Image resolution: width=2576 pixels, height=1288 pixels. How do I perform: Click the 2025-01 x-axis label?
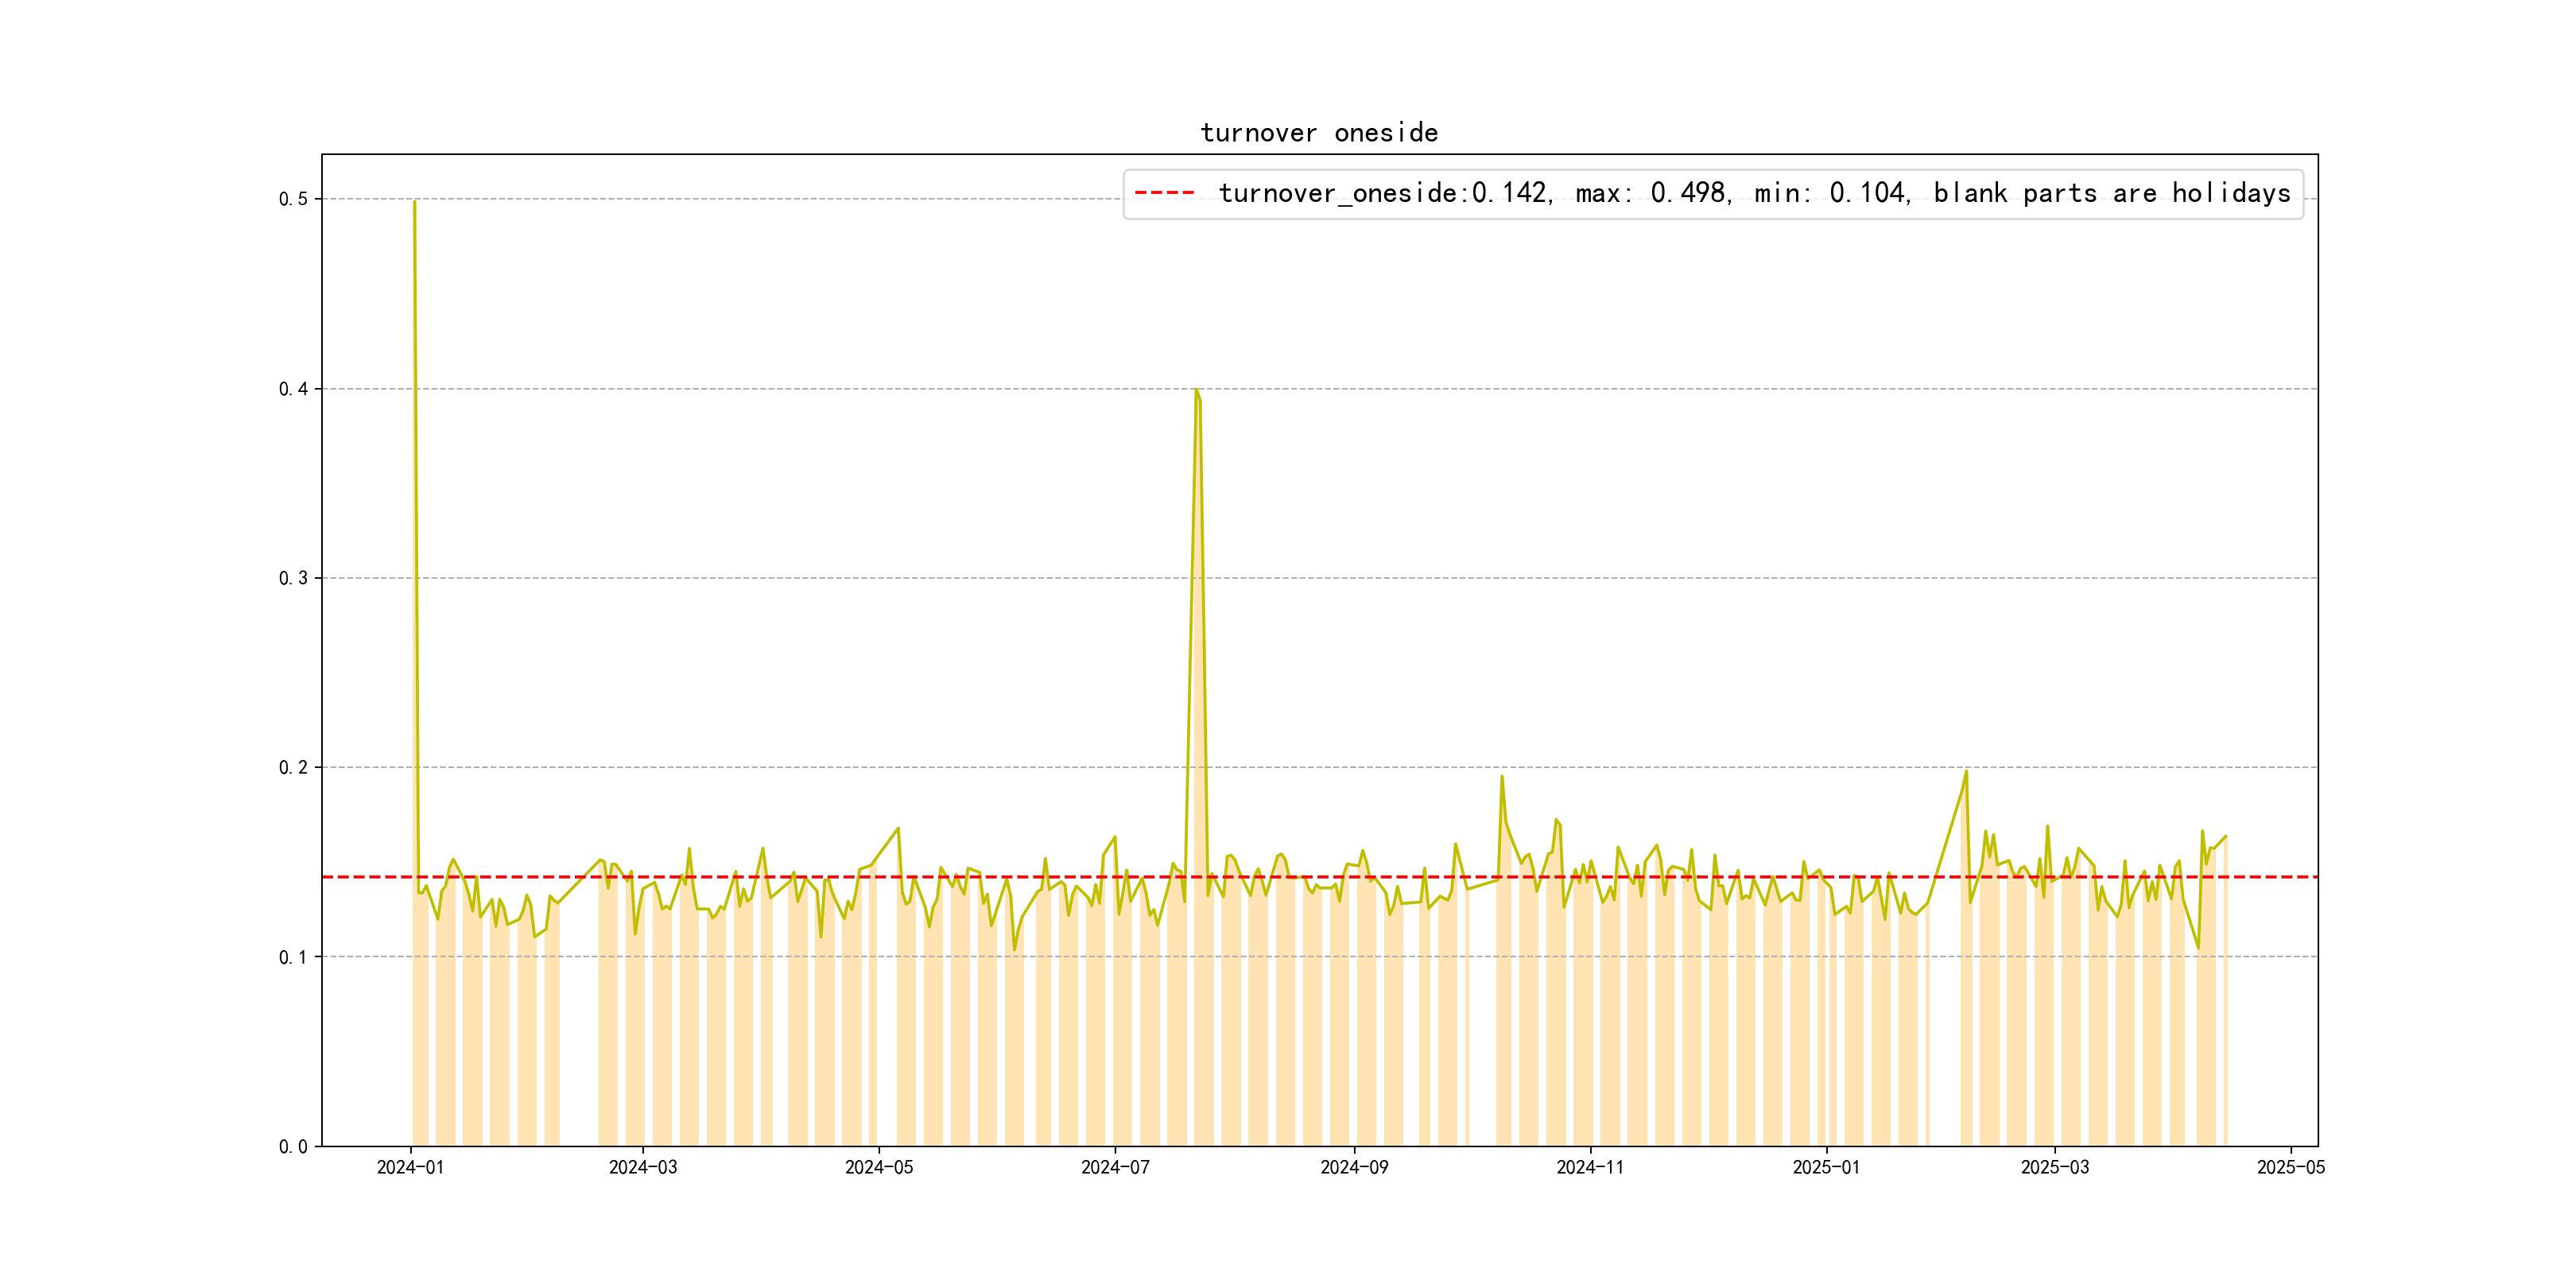tap(1826, 1167)
